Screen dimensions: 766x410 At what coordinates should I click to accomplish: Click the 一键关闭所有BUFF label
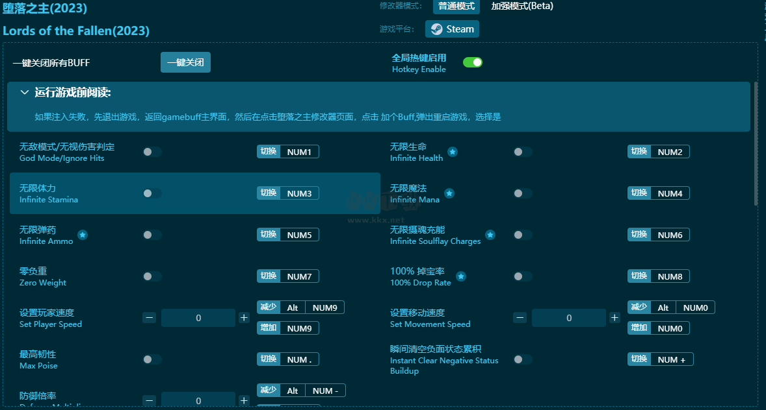[x=51, y=62]
